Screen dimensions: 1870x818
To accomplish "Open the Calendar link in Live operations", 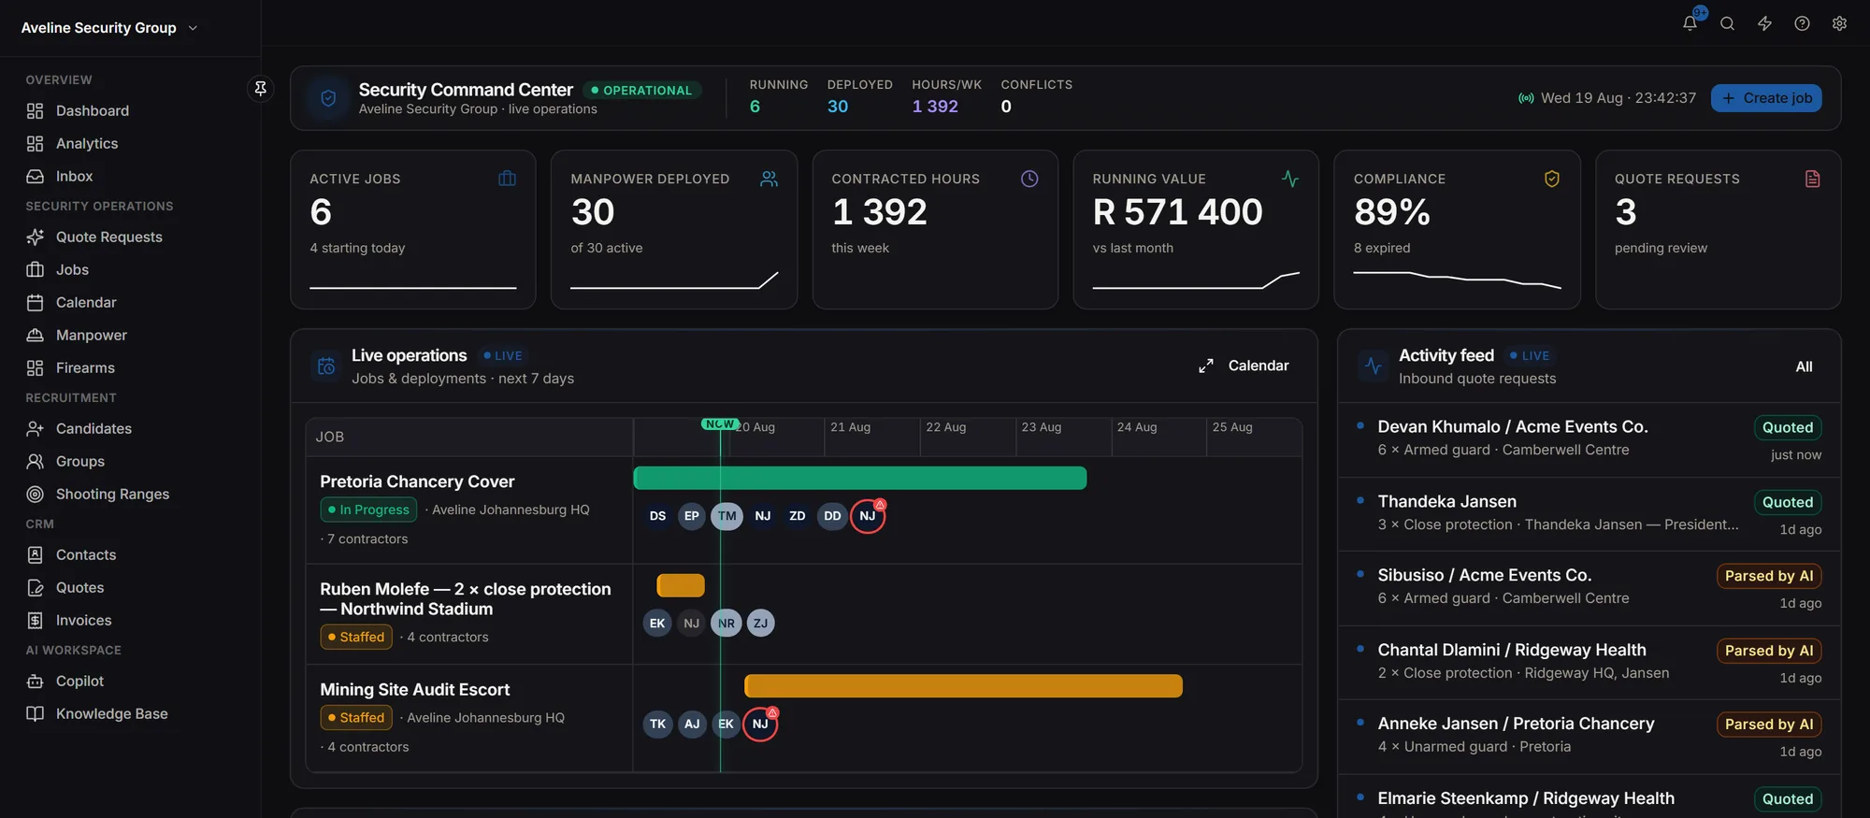I will (1258, 366).
